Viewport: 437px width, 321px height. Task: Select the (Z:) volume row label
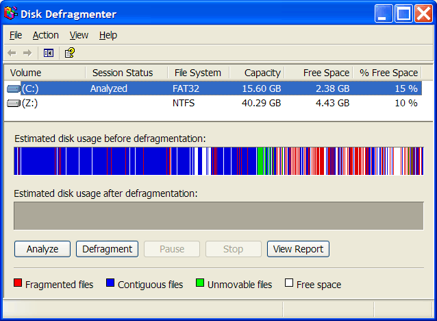point(29,104)
